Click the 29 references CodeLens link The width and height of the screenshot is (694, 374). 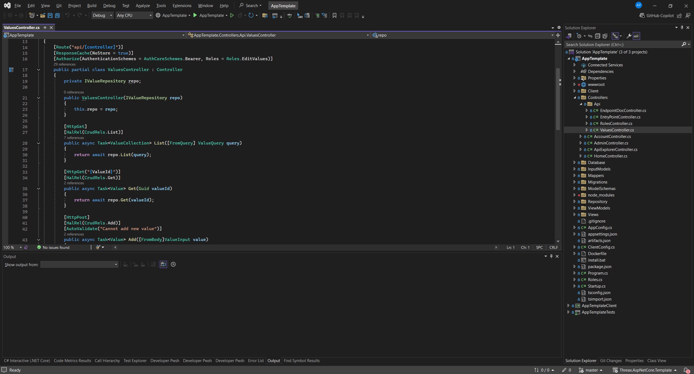[65, 64]
